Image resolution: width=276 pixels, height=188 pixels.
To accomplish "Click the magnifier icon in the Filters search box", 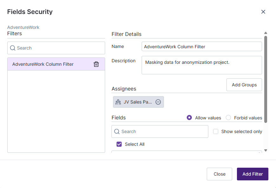I will coord(12,48).
